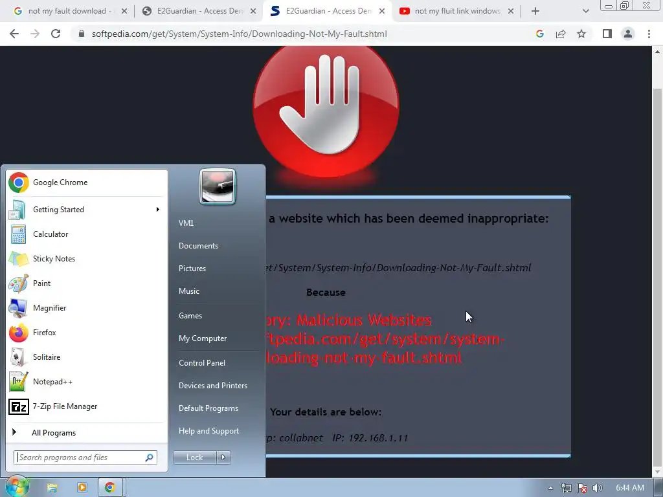The height and width of the screenshot is (497, 663).
Task: Open Chrome profile avatar
Action: (628, 34)
